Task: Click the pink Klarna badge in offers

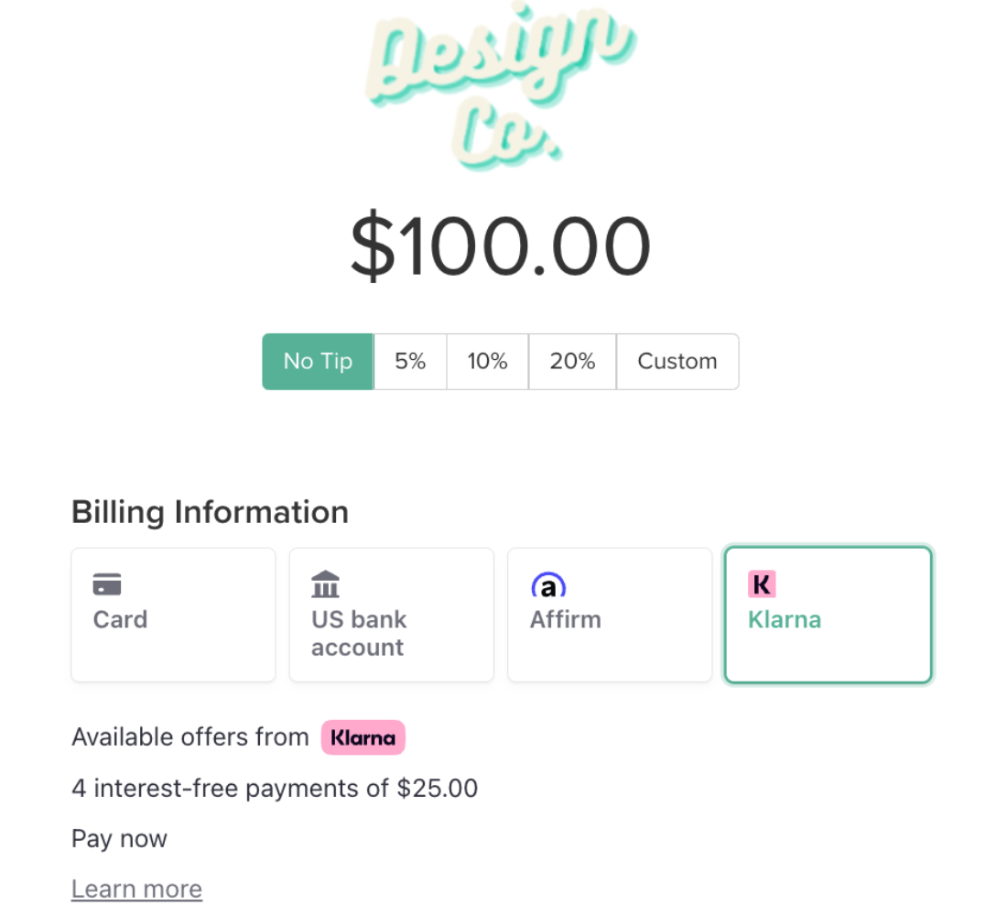Action: click(x=363, y=737)
